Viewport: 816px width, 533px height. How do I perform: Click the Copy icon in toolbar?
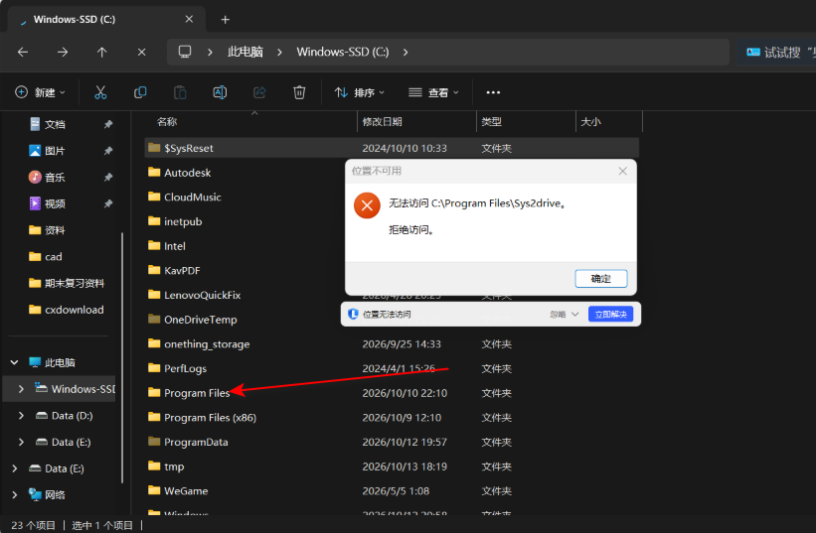tap(140, 92)
